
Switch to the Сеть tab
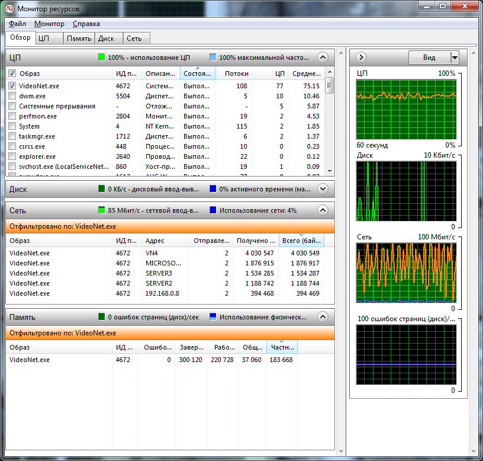click(x=137, y=39)
